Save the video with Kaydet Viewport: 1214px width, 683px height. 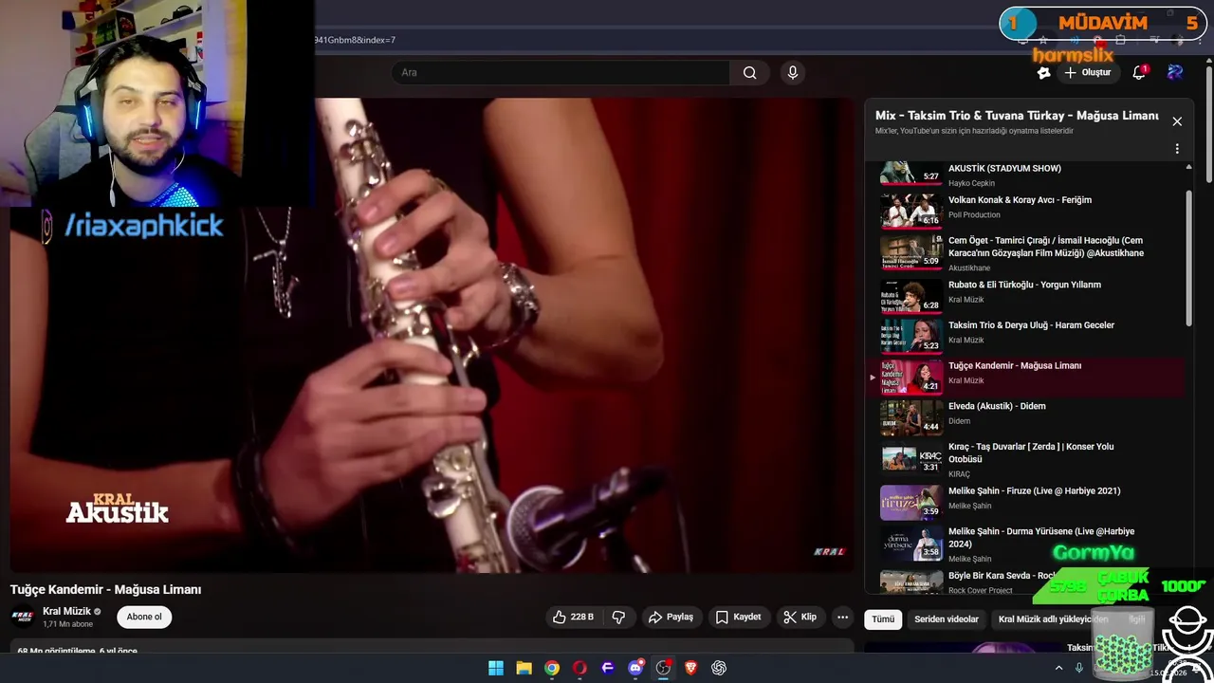tap(738, 617)
